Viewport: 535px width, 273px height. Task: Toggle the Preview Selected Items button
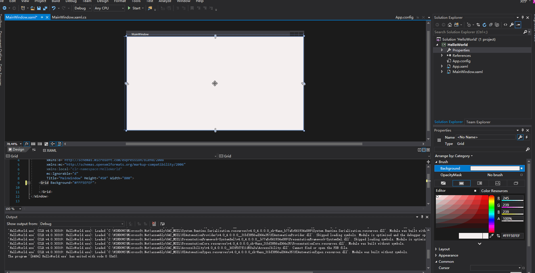pyautogui.click(x=59, y=144)
